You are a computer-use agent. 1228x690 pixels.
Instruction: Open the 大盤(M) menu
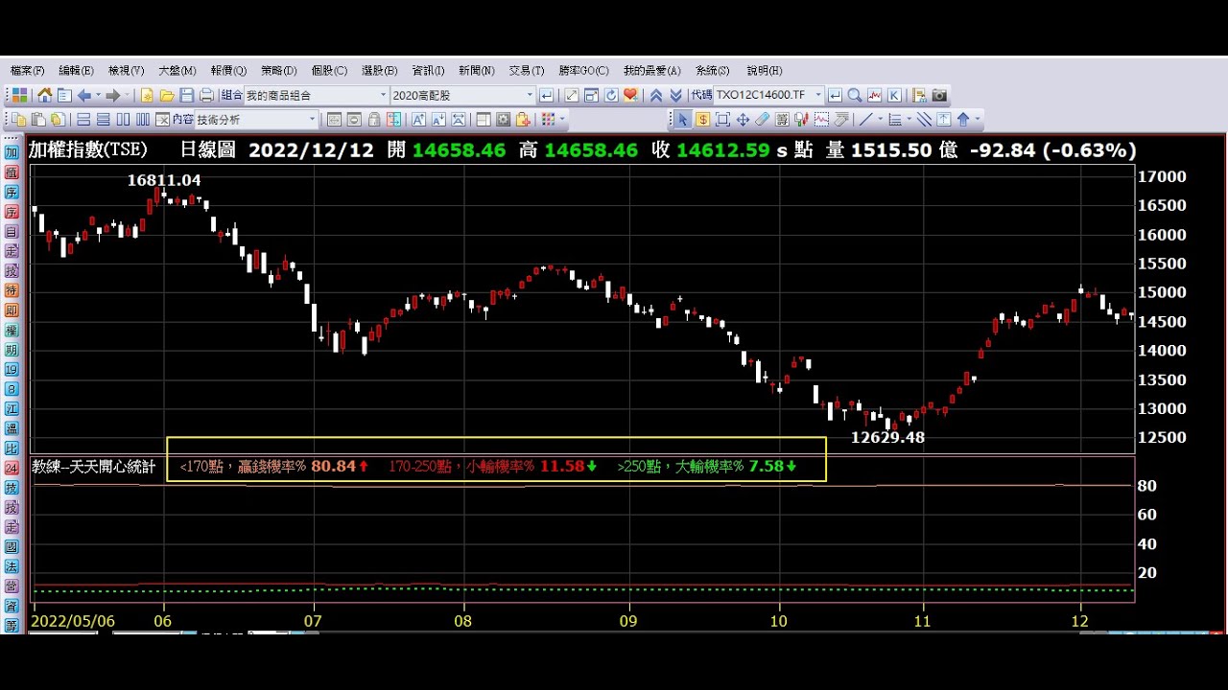(177, 71)
